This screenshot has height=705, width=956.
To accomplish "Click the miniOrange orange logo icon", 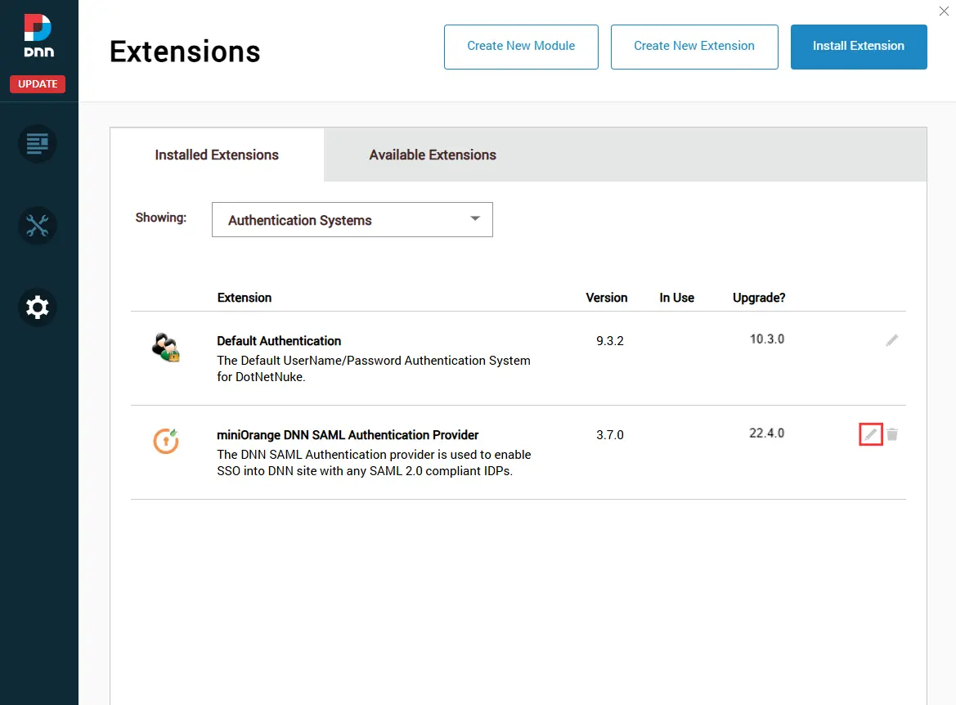I will pyautogui.click(x=166, y=441).
